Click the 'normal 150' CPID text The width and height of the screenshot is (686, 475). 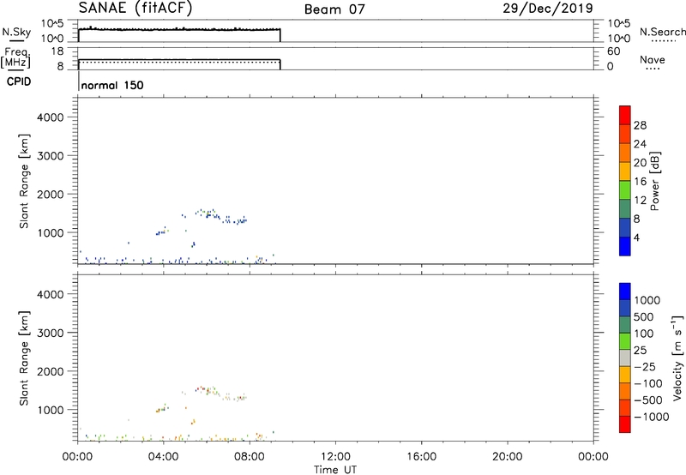click(x=112, y=85)
